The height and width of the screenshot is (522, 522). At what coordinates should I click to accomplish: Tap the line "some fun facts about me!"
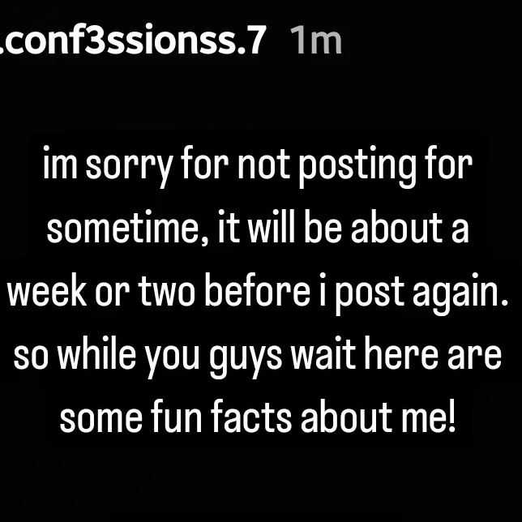258,418
